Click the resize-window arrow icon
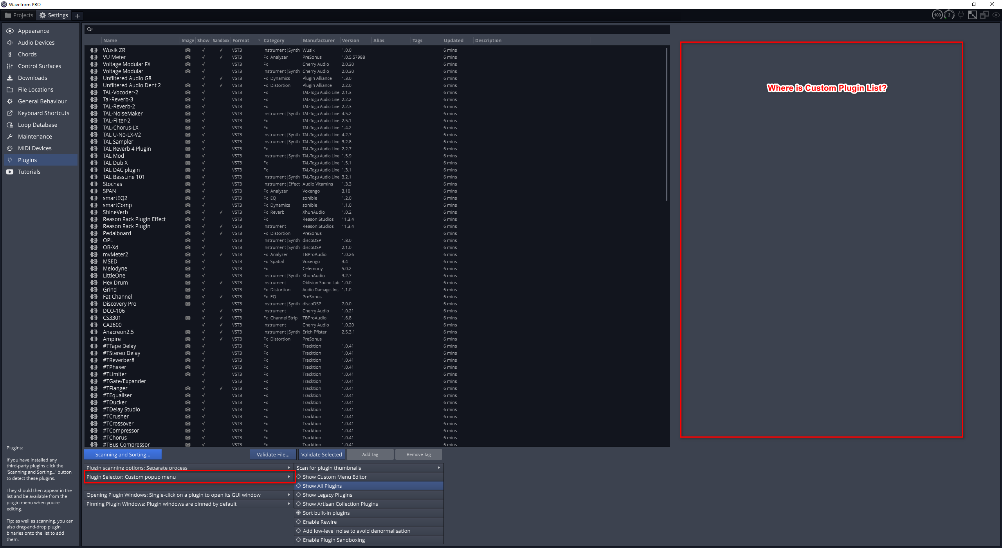1002x548 pixels. tap(973, 15)
